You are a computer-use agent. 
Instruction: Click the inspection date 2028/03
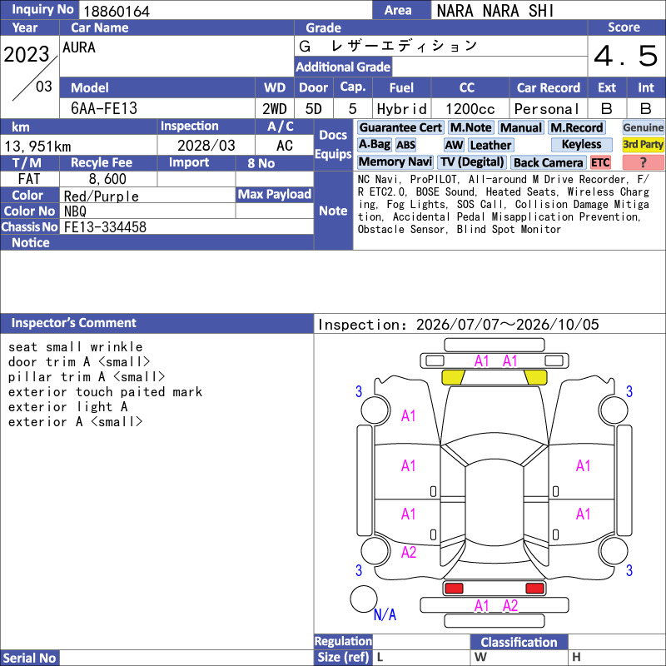206,145
